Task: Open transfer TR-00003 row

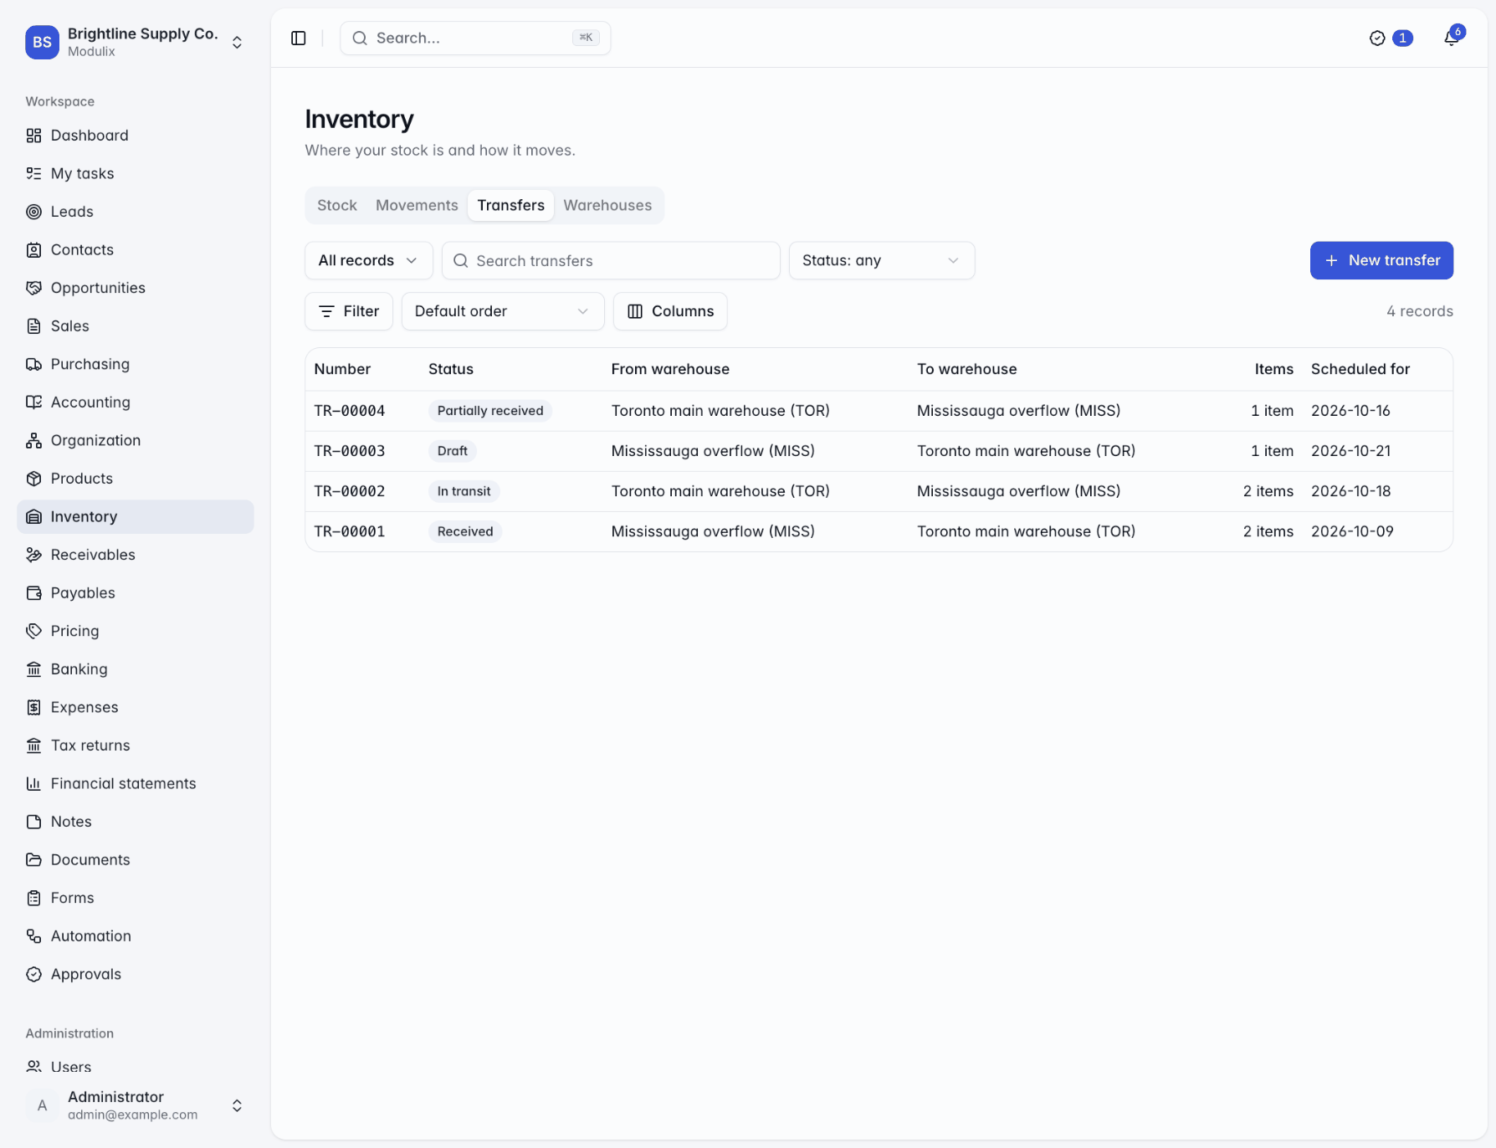Action: click(x=879, y=451)
